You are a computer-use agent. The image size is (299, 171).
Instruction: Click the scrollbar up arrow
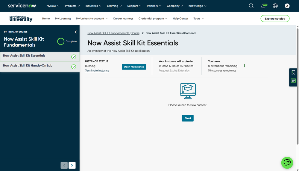coord(298,27)
